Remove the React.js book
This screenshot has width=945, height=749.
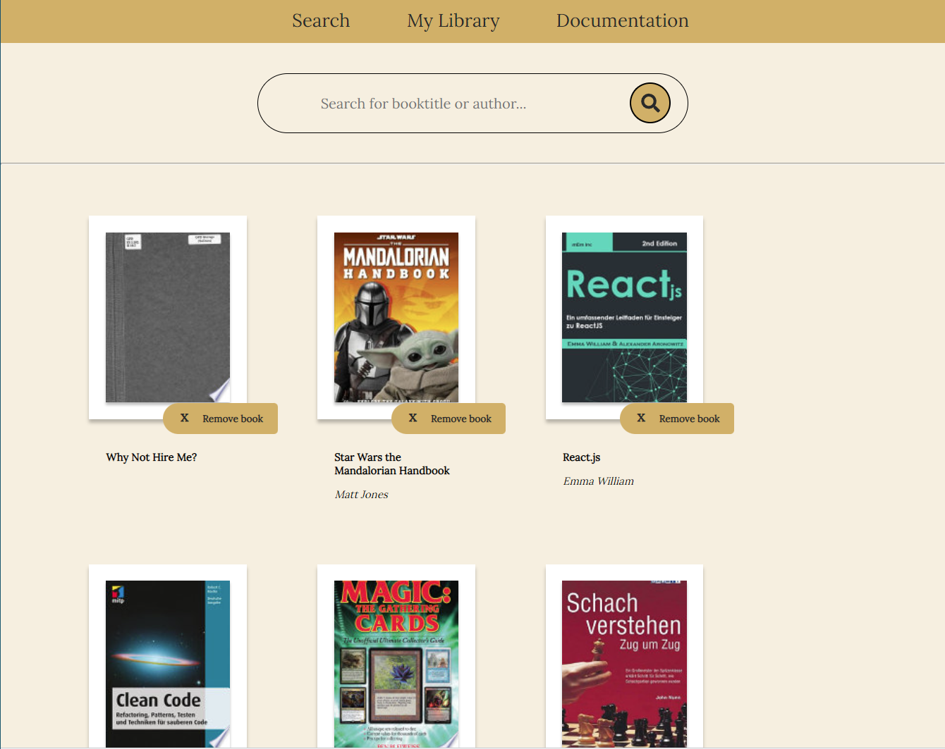point(677,419)
